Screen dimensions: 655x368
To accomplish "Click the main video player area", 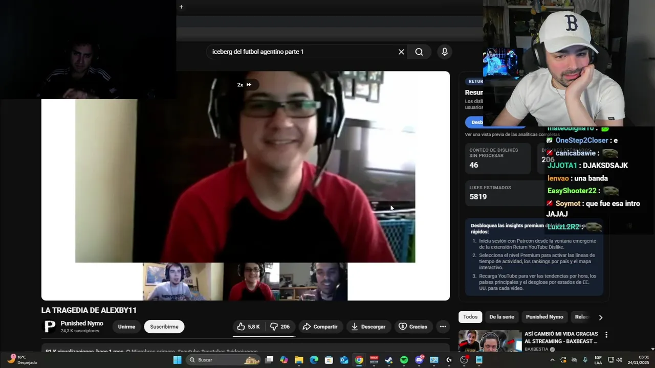I will point(245,186).
